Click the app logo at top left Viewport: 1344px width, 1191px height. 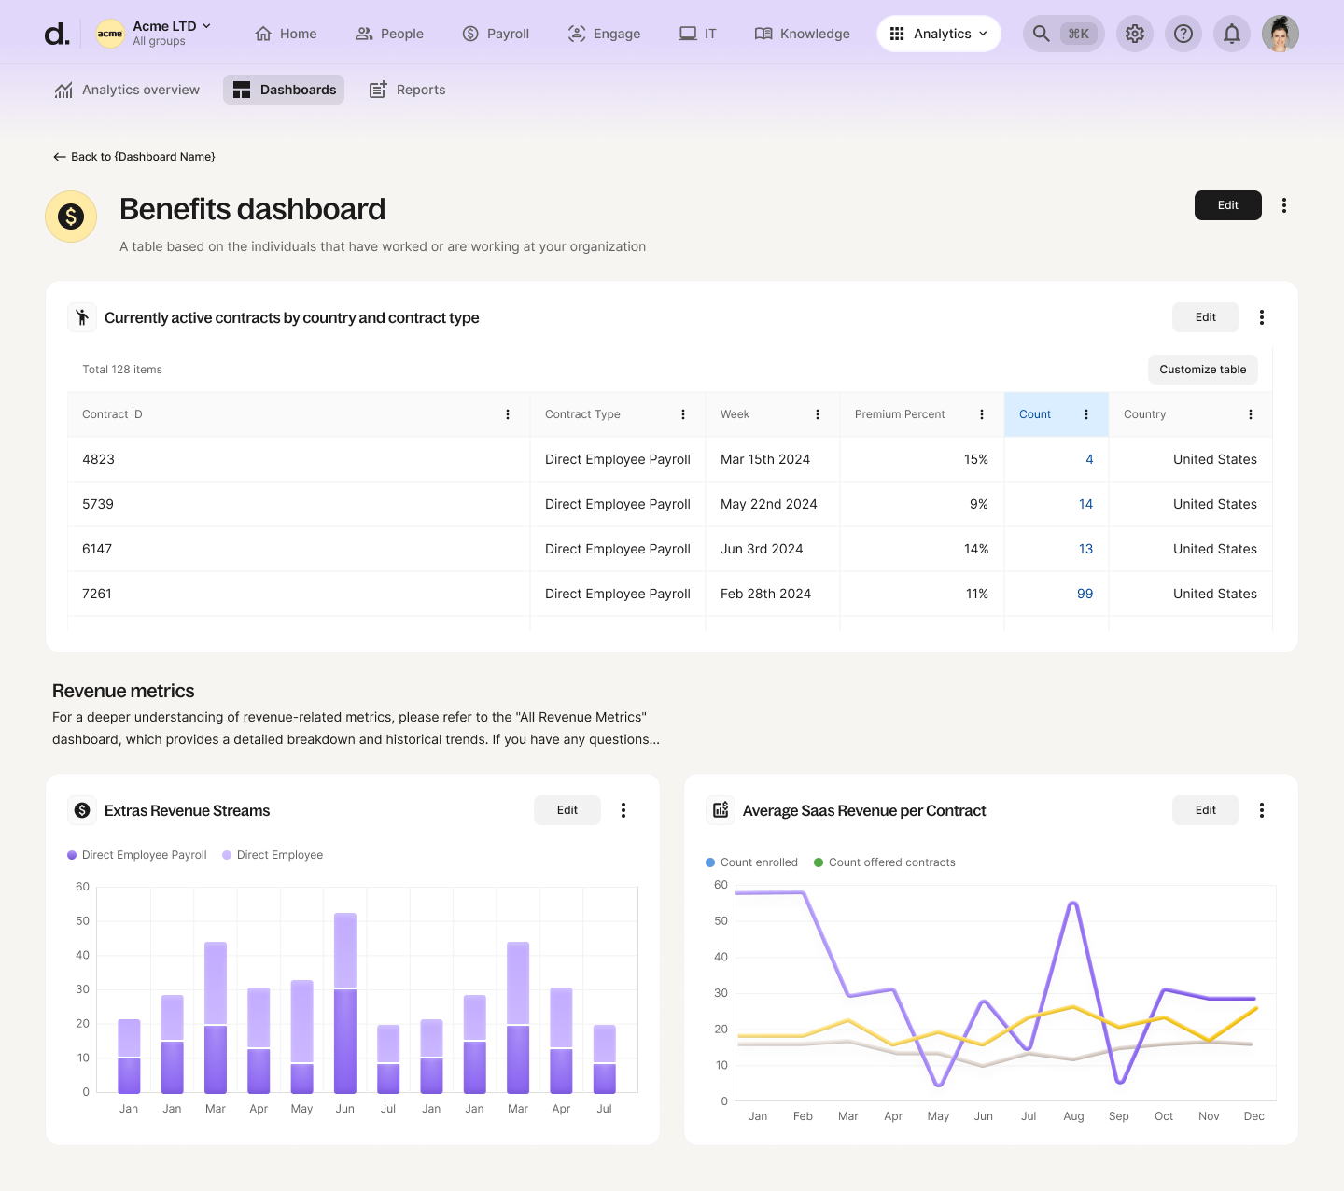pyautogui.click(x=57, y=35)
